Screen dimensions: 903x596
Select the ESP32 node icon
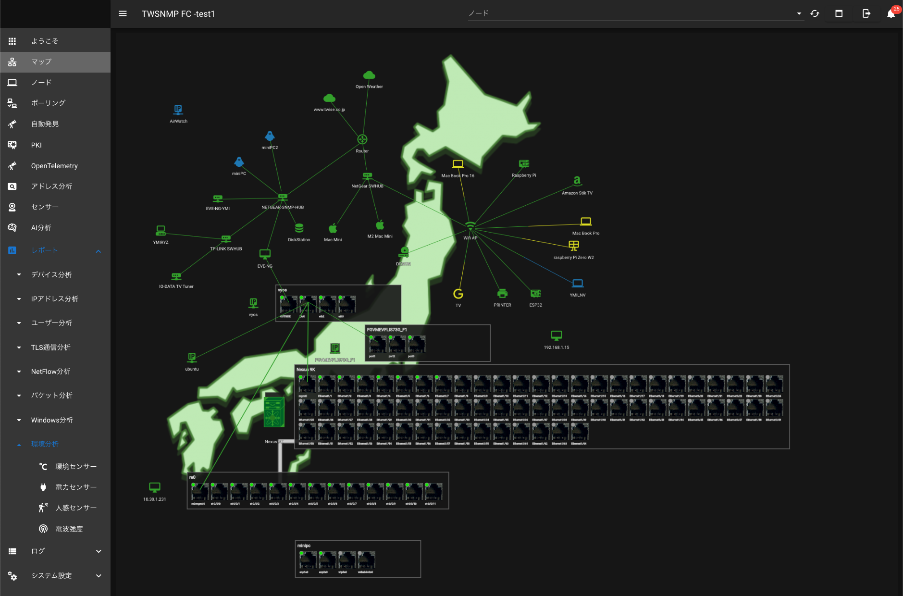(536, 294)
